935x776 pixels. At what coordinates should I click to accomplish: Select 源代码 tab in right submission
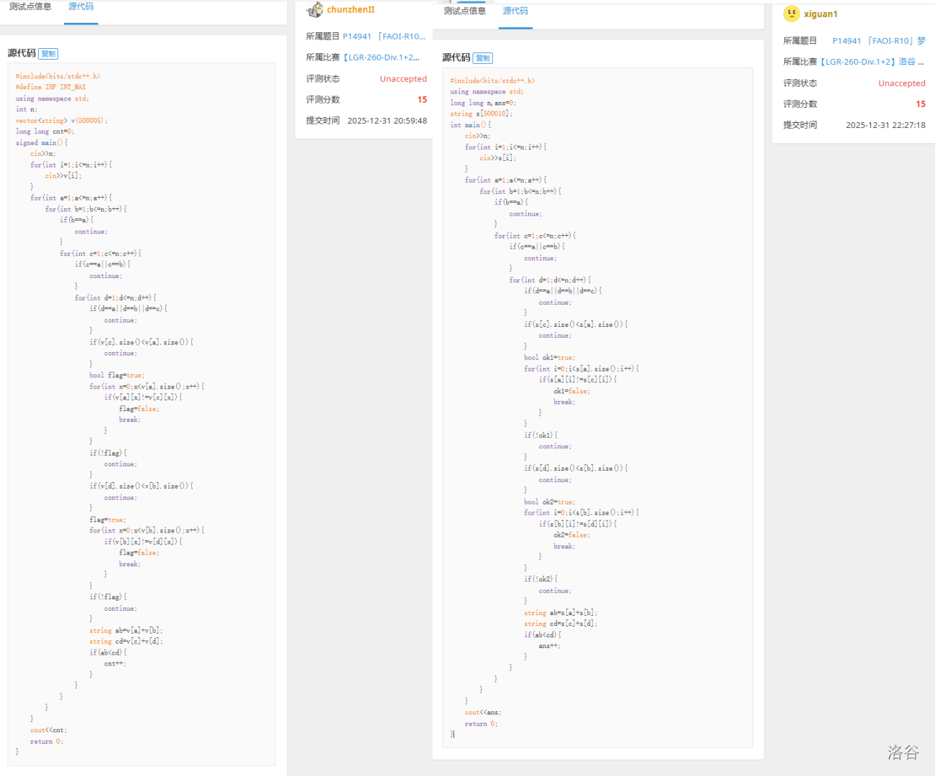click(x=515, y=11)
